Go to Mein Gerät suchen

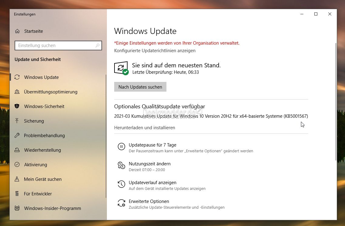tap(58, 179)
